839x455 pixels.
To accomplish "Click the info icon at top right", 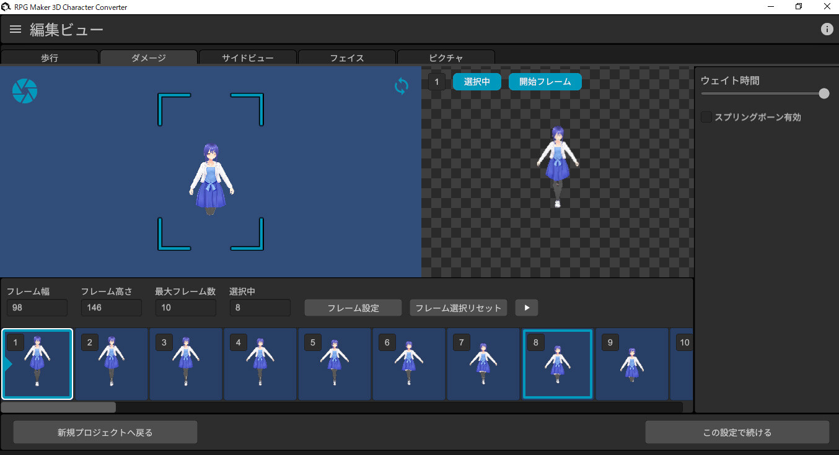I will [x=827, y=28].
